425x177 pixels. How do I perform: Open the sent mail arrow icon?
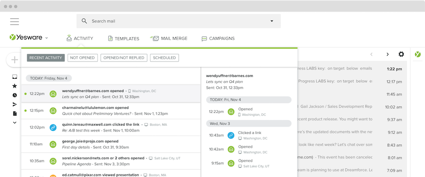click(15, 104)
